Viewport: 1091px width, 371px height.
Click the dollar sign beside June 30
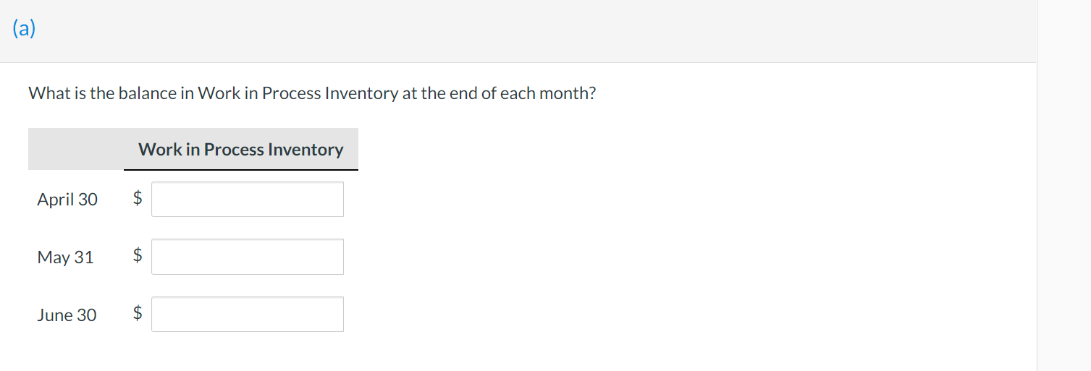(x=138, y=312)
